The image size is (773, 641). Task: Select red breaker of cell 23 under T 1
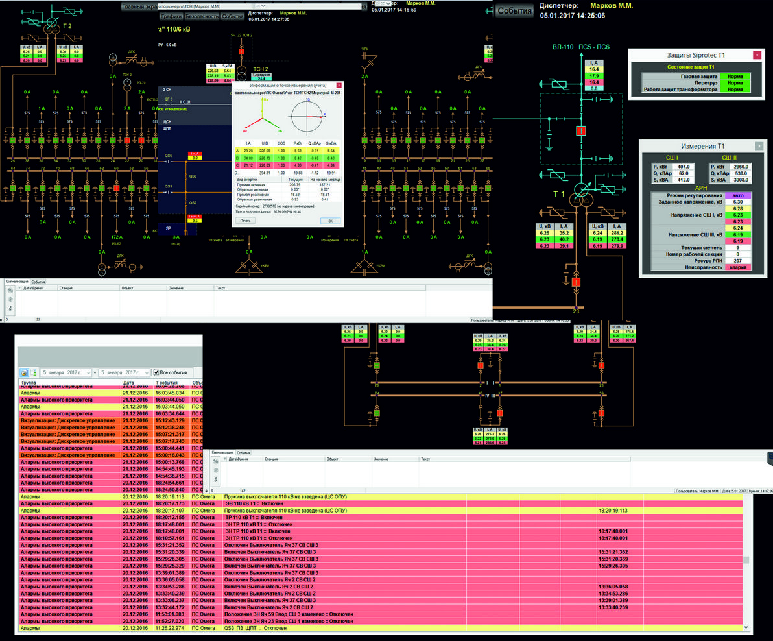[577, 282]
